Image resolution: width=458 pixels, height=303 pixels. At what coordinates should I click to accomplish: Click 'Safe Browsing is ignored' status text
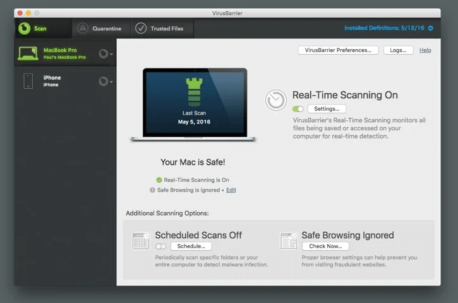(x=188, y=190)
